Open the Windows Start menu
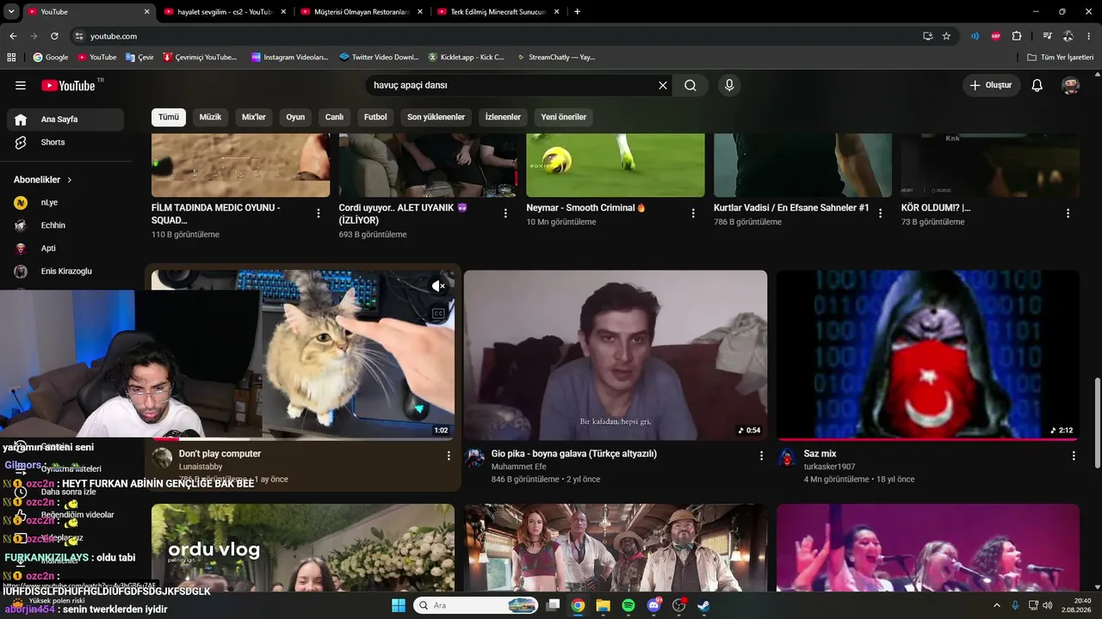Viewport: 1102px width, 619px height. coord(399,605)
